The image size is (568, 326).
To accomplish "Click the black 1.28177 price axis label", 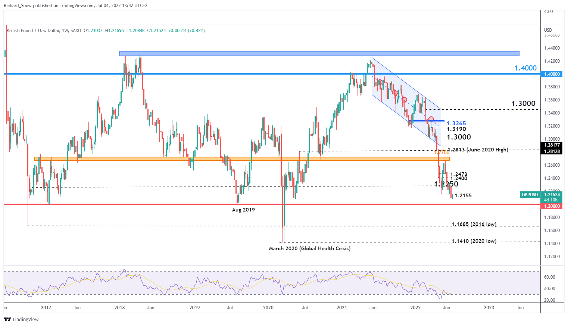I will [551, 145].
